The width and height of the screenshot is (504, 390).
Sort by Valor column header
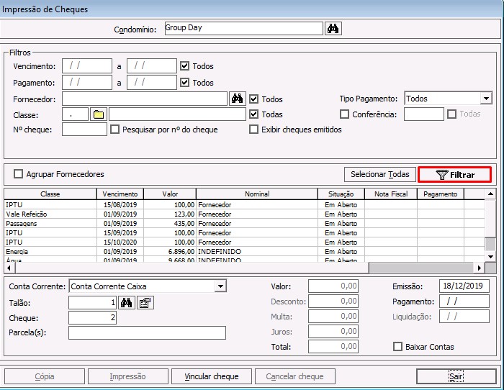coord(170,194)
